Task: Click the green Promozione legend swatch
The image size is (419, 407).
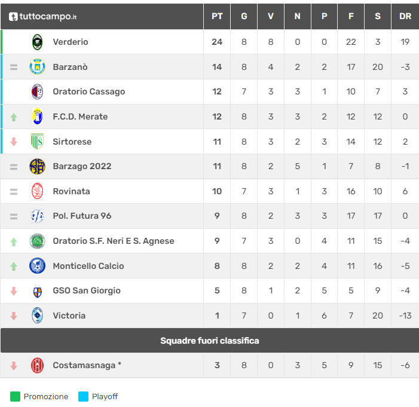Action: [15, 396]
